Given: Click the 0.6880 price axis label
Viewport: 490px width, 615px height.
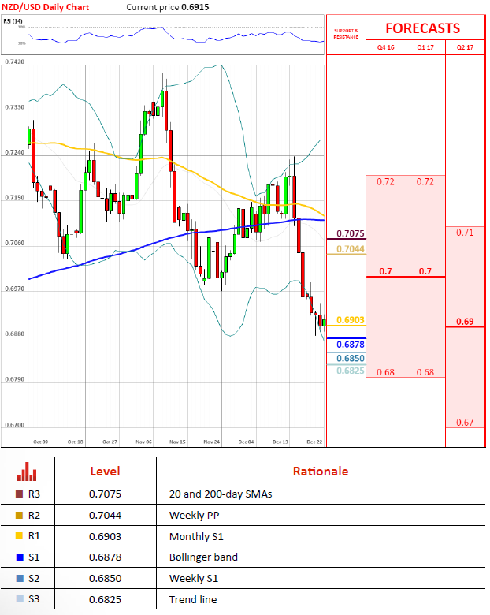Looking at the screenshot, I should click(14, 334).
